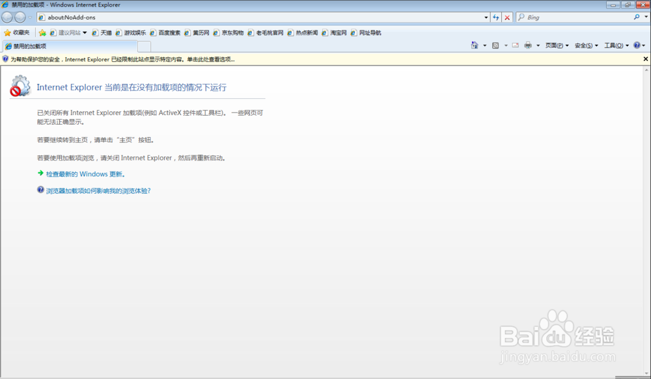Open the 京东购物 favorites link
Viewport: 651px width, 379px height.
229,33
